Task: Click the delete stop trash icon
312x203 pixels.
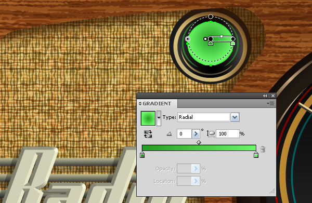Action: point(263,149)
